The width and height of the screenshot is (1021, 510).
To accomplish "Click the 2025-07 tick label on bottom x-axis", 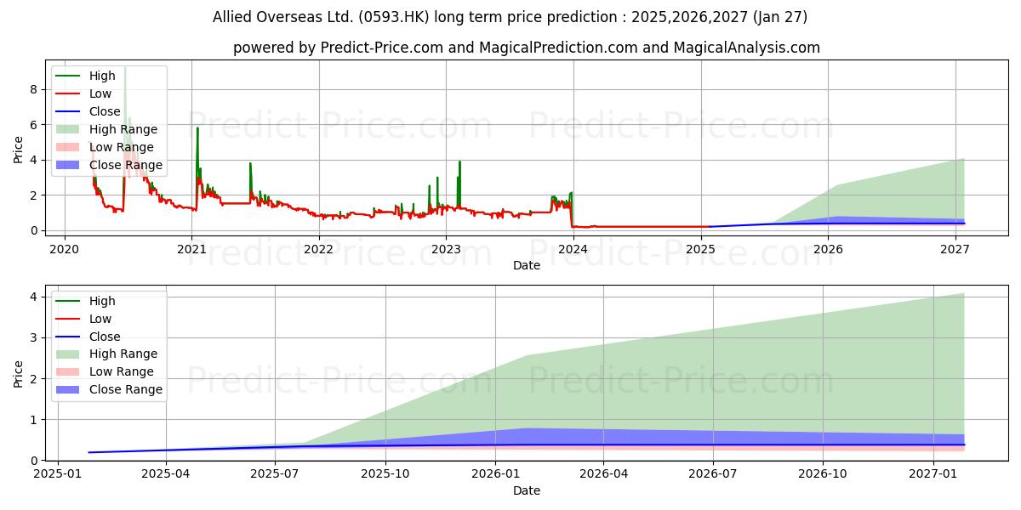I will 276,474.
